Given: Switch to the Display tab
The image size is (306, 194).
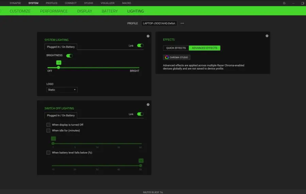Looking at the screenshot, I should [85, 11].
